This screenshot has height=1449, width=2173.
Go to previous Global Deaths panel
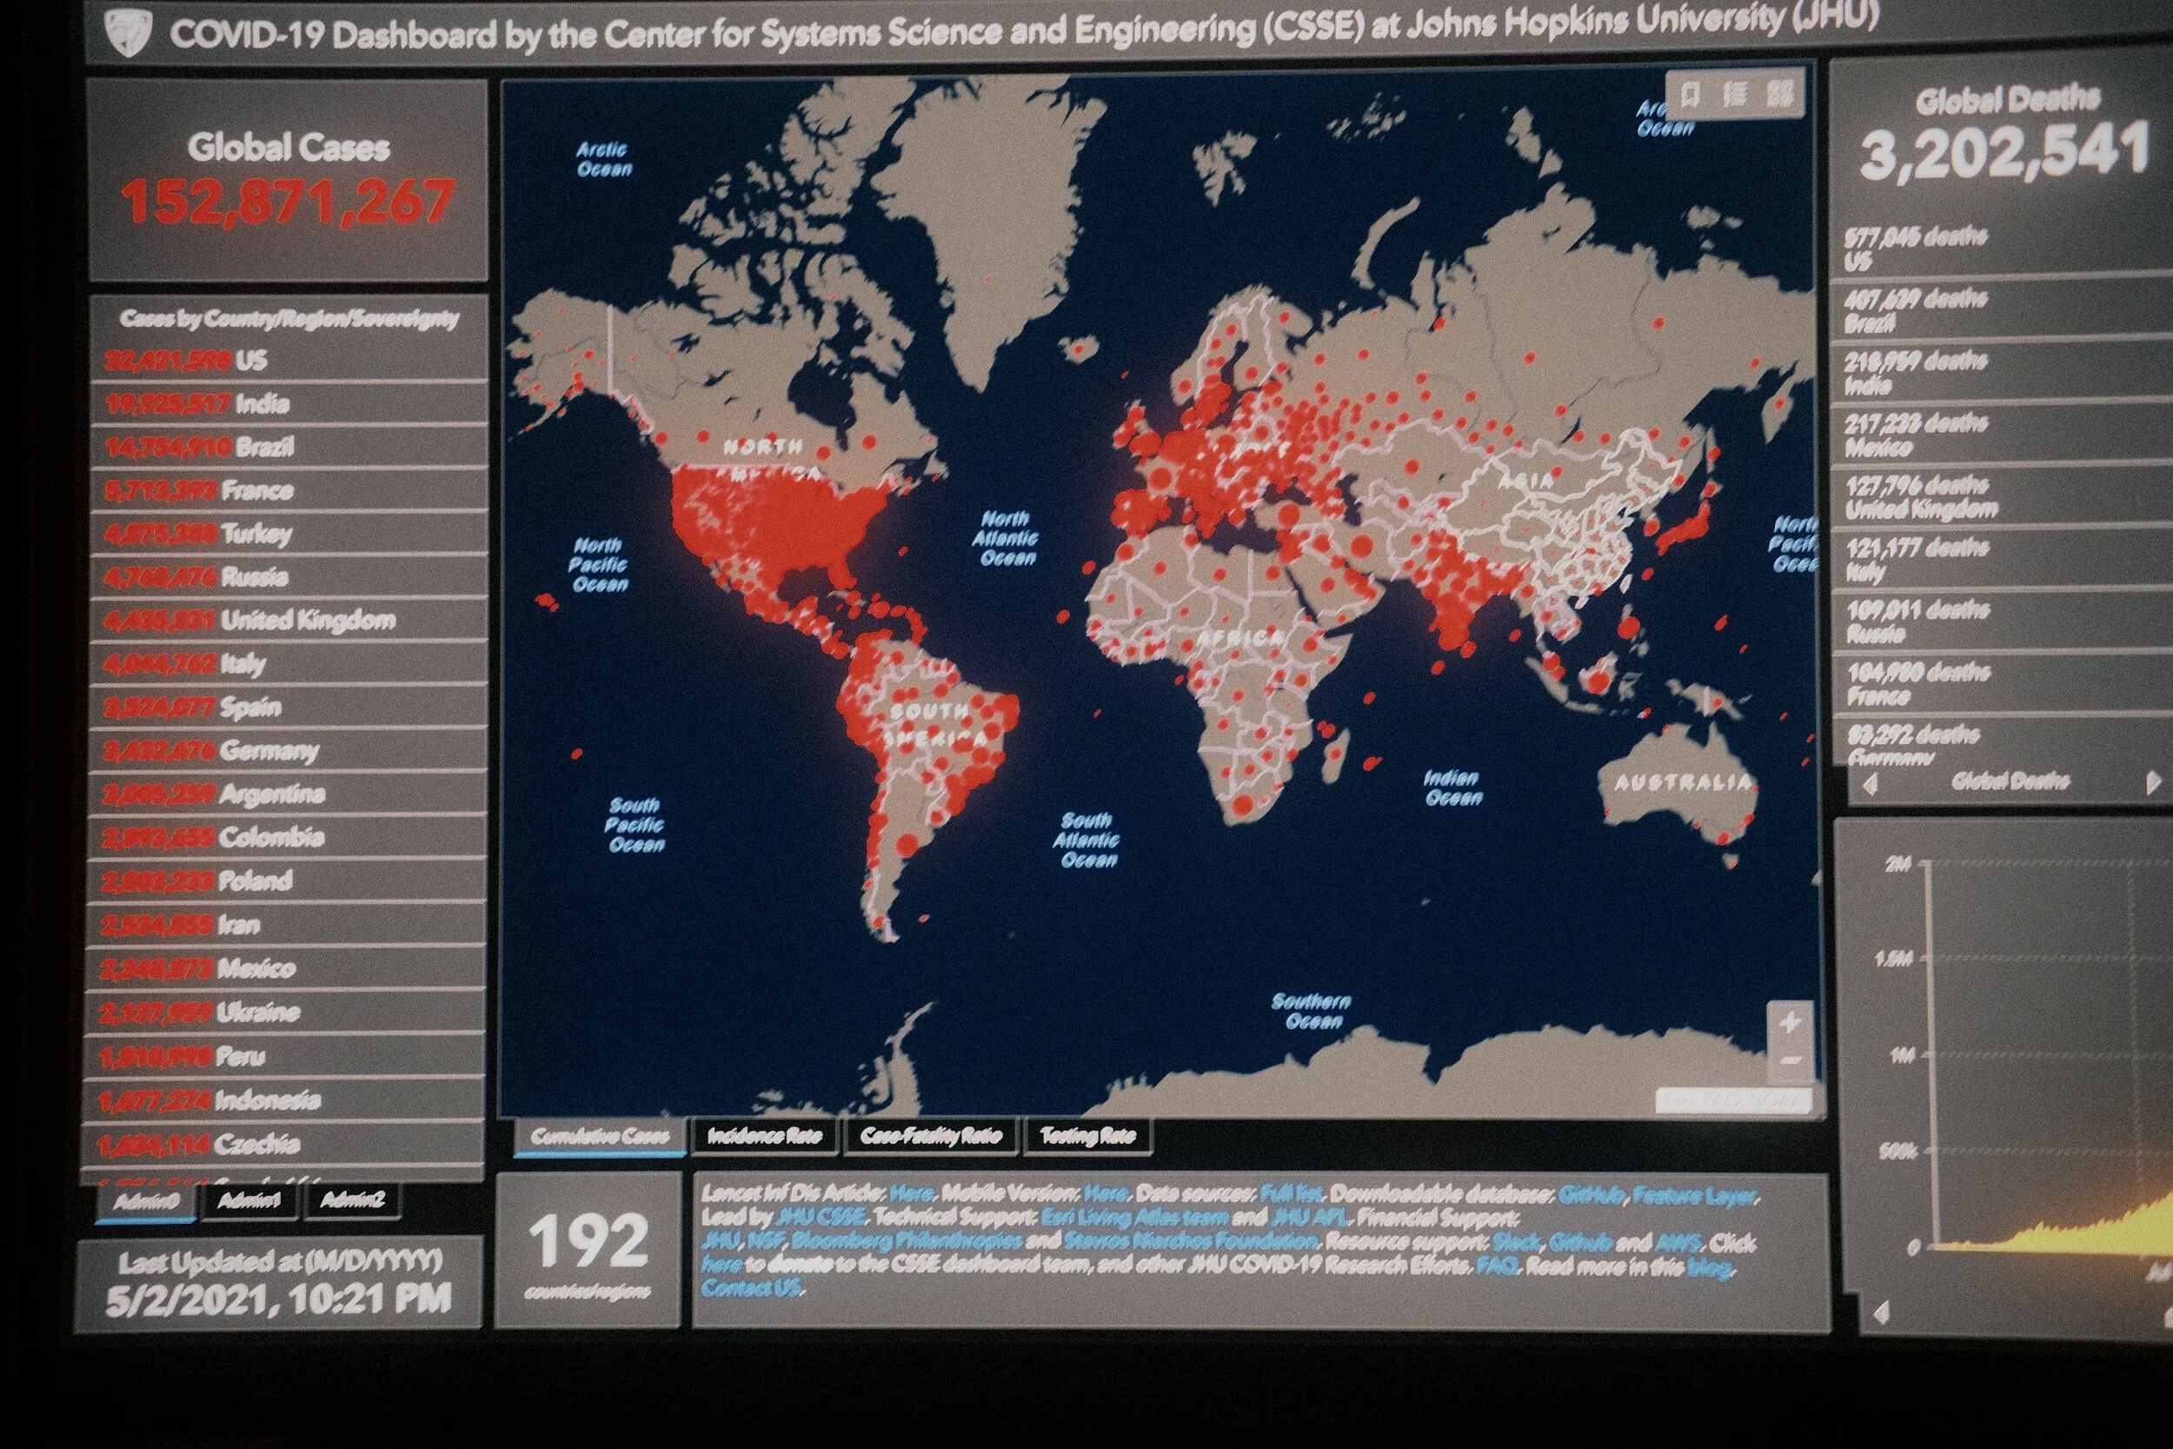point(1871,785)
